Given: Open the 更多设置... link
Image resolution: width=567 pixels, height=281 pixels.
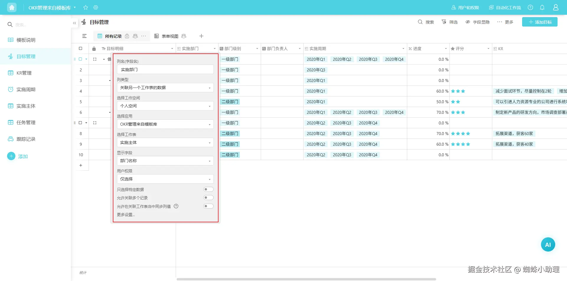Looking at the screenshot, I should (126, 215).
